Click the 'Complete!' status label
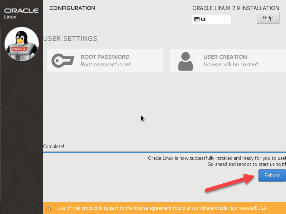 point(53,146)
